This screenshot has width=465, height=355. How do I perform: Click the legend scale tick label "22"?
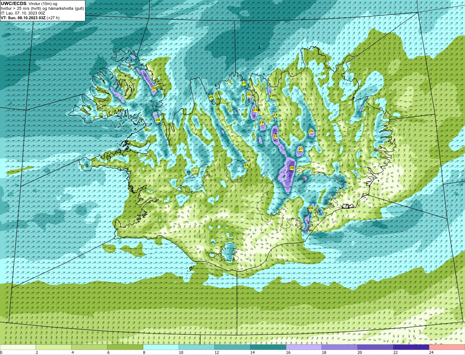395,352
